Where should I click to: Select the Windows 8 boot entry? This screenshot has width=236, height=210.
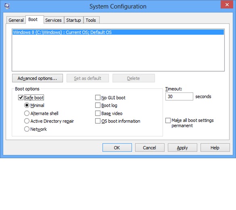(x=118, y=32)
